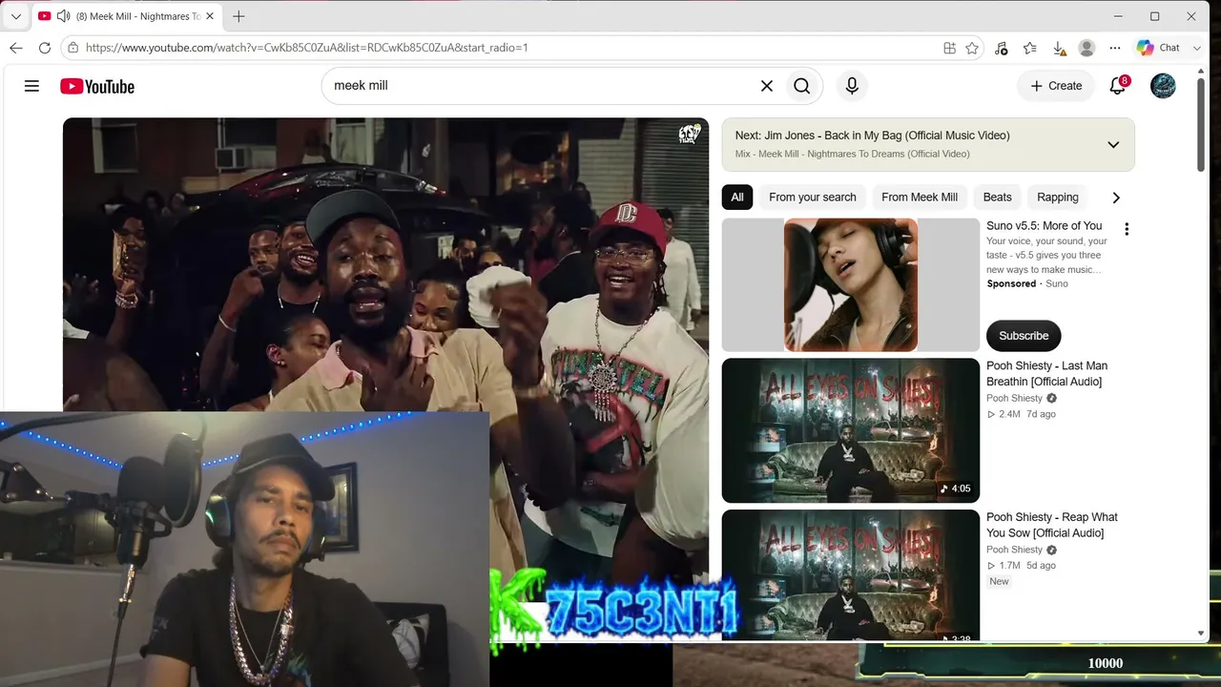Open the split screen icon in address bar
The image size is (1221, 687).
pos(949,48)
